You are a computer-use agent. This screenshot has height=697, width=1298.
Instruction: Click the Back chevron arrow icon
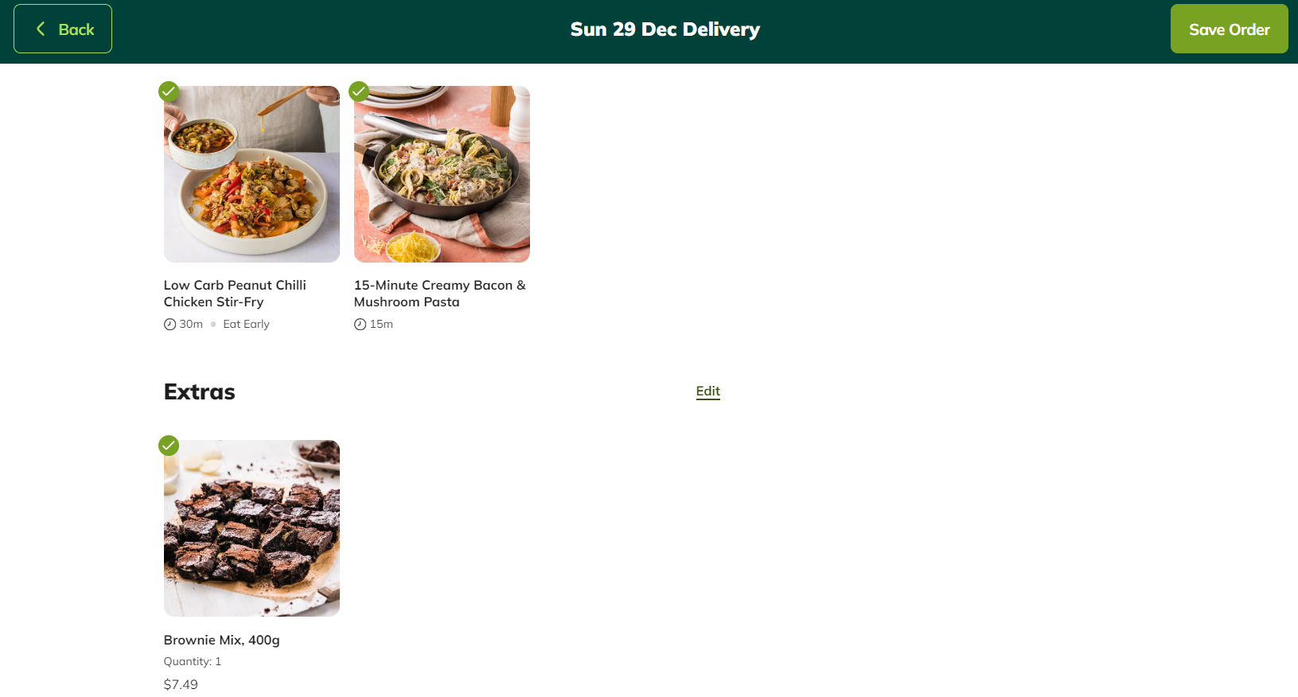pos(41,29)
